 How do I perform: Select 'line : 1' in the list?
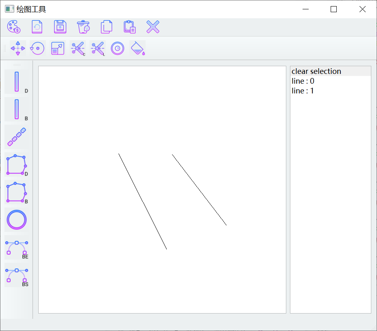point(331,91)
